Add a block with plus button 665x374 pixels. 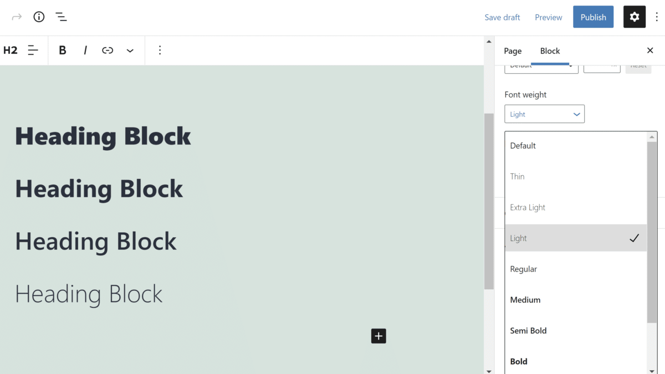[x=378, y=336]
